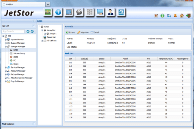Tick the NAS3.0 tab checkbox

pos(4,5)
